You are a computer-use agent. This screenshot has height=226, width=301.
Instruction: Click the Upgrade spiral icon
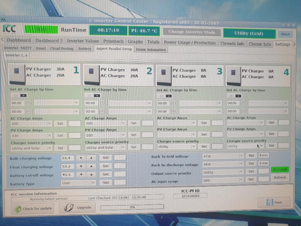pyautogui.click(x=69, y=207)
